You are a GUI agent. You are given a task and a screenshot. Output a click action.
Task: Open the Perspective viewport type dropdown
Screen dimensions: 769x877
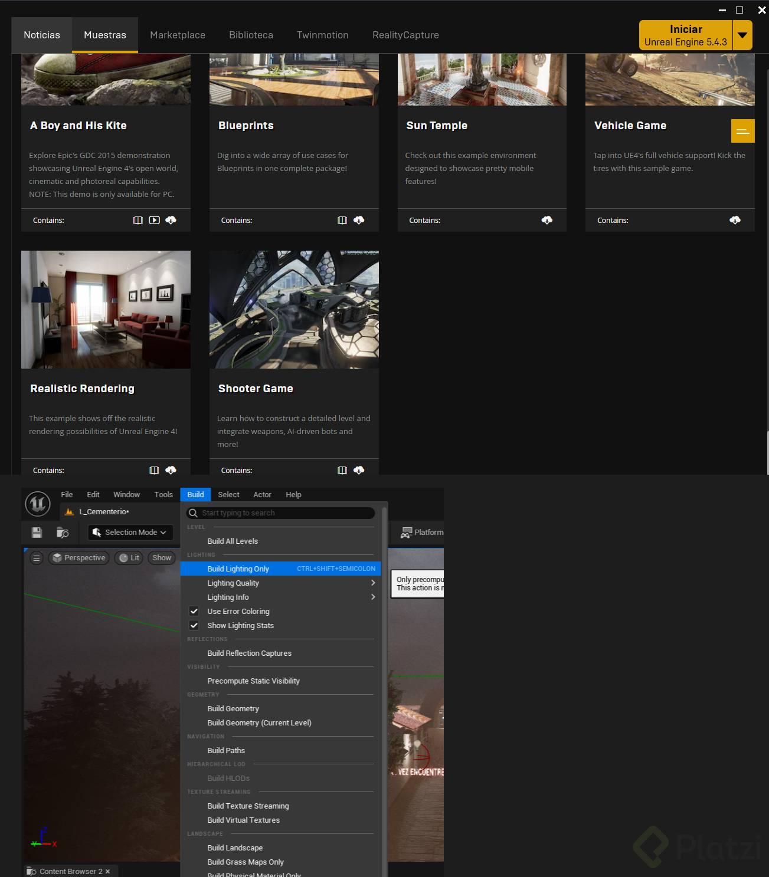tap(79, 558)
